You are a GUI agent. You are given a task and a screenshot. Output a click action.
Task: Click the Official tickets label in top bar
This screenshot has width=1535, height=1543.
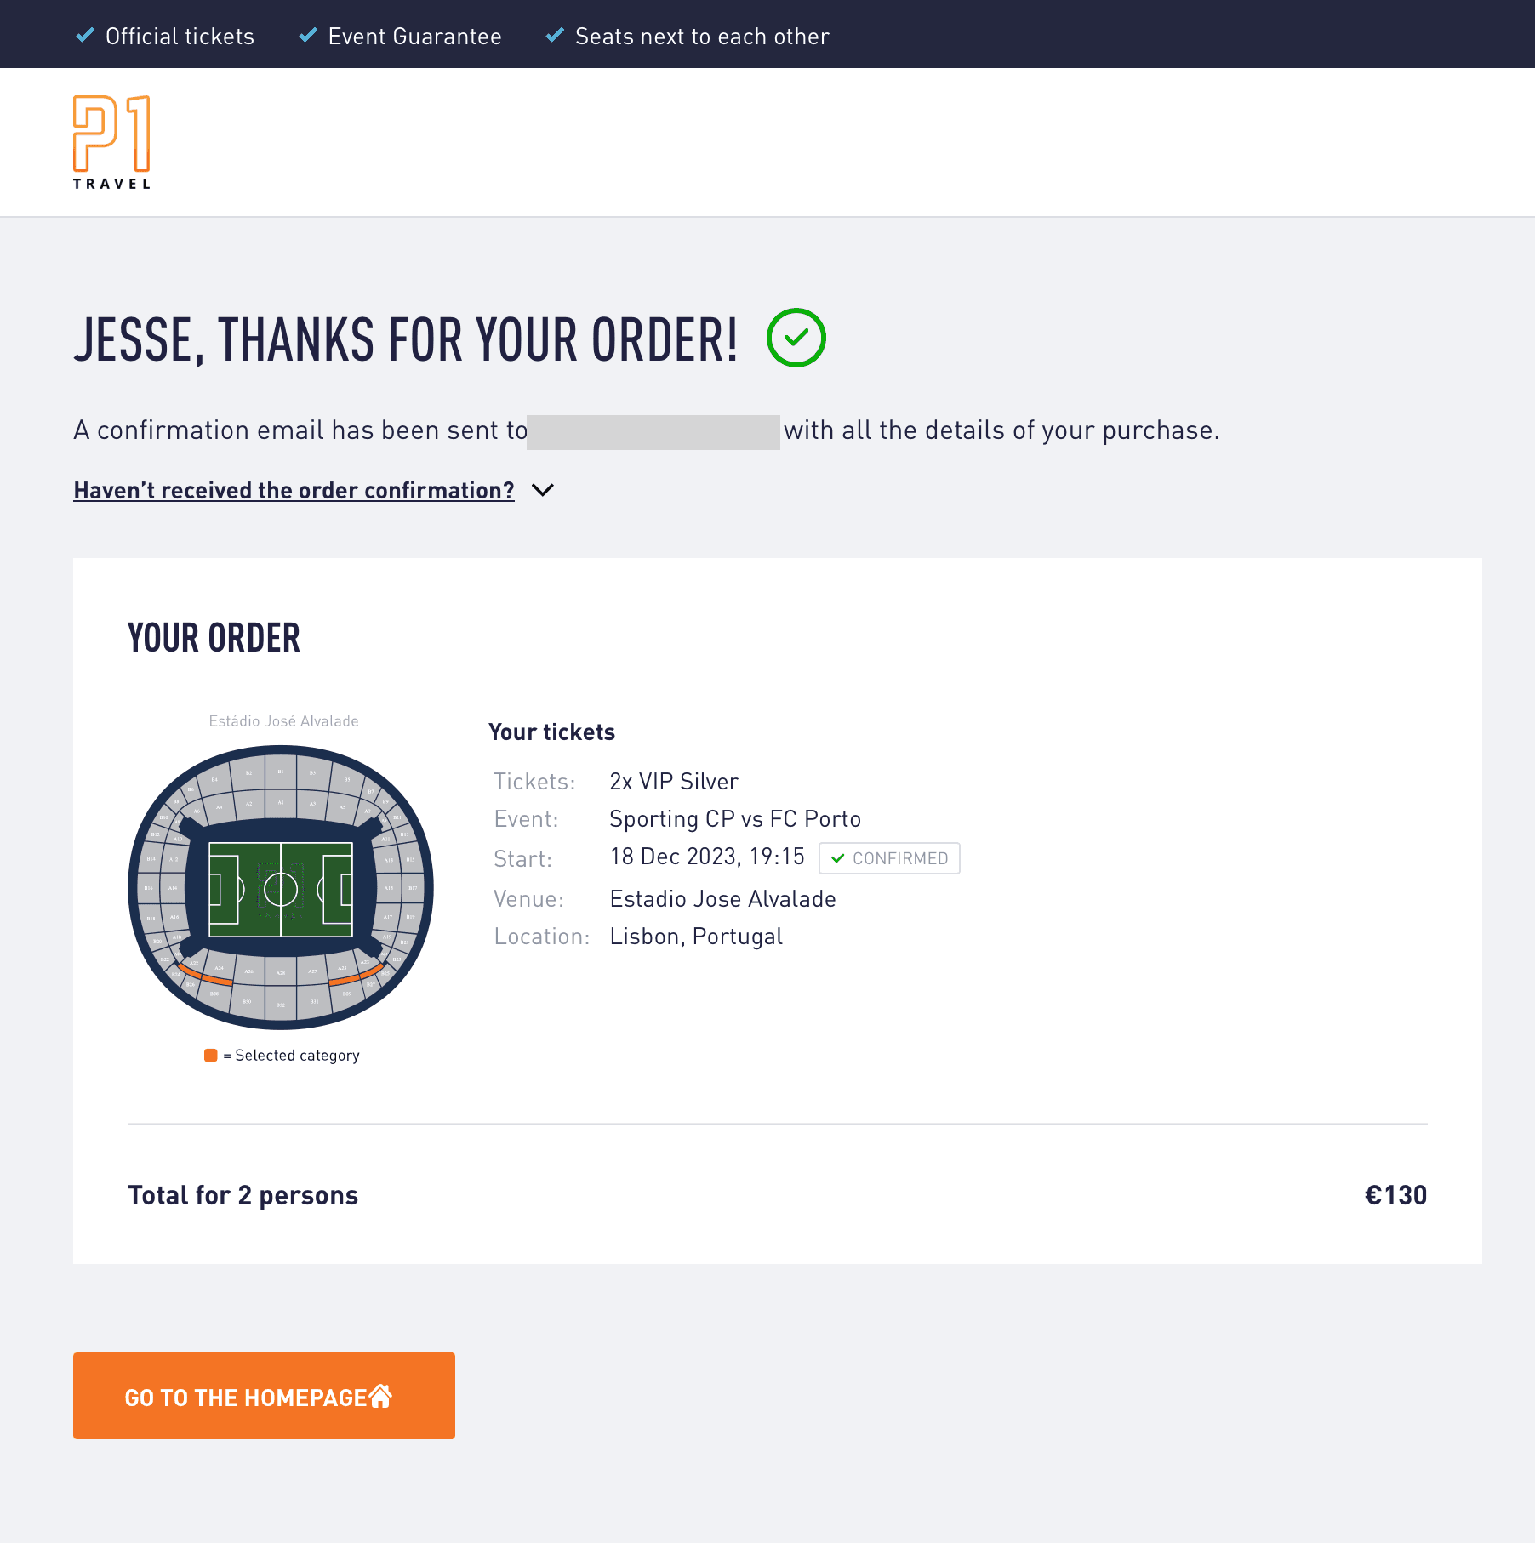(180, 37)
